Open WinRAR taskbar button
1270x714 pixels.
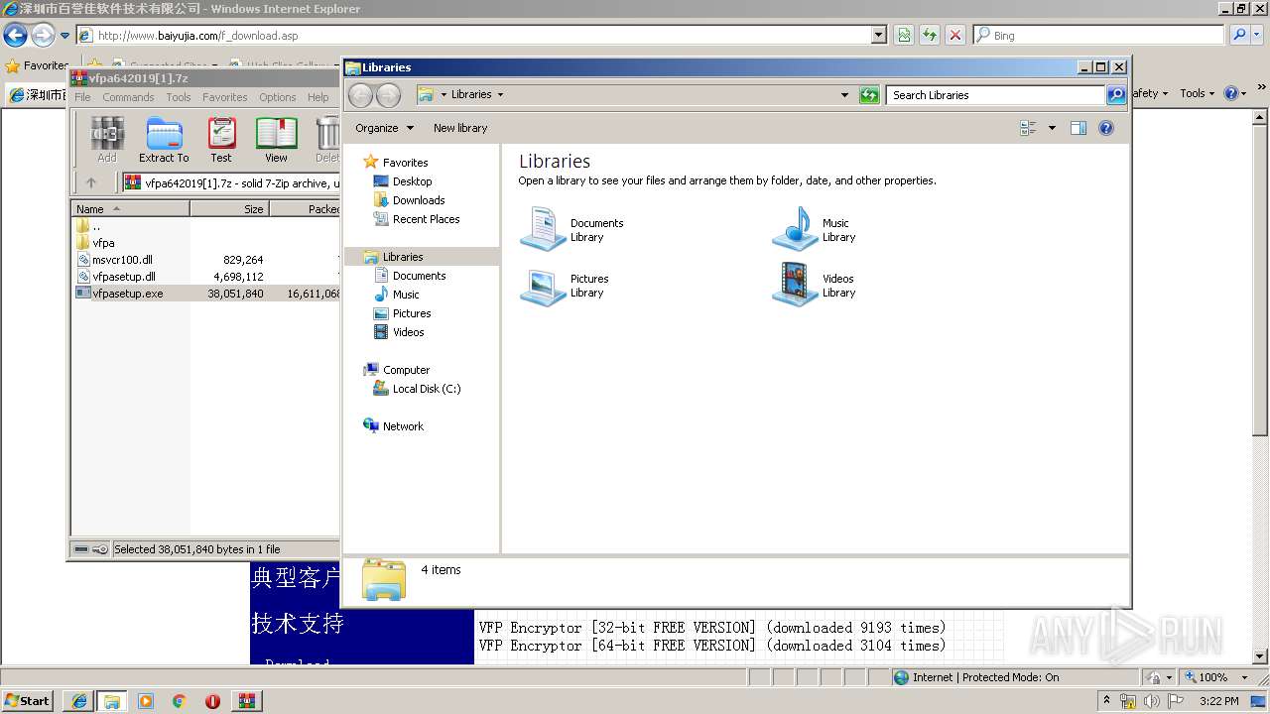click(246, 701)
